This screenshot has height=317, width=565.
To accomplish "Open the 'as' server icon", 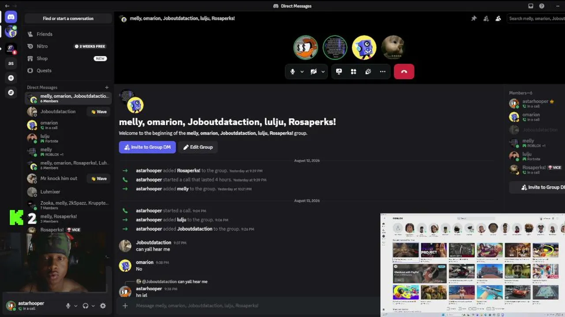I will click(x=11, y=63).
